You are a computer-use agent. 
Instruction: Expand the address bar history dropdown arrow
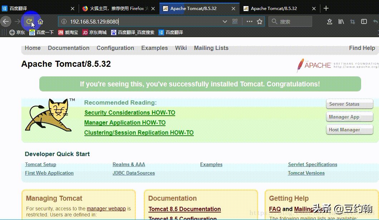(x=225, y=21)
